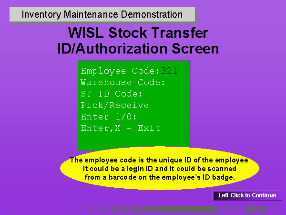Click the WISL Stock Transfer title heading
The width and height of the screenshot is (286, 215).
click(x=138, y=33)
